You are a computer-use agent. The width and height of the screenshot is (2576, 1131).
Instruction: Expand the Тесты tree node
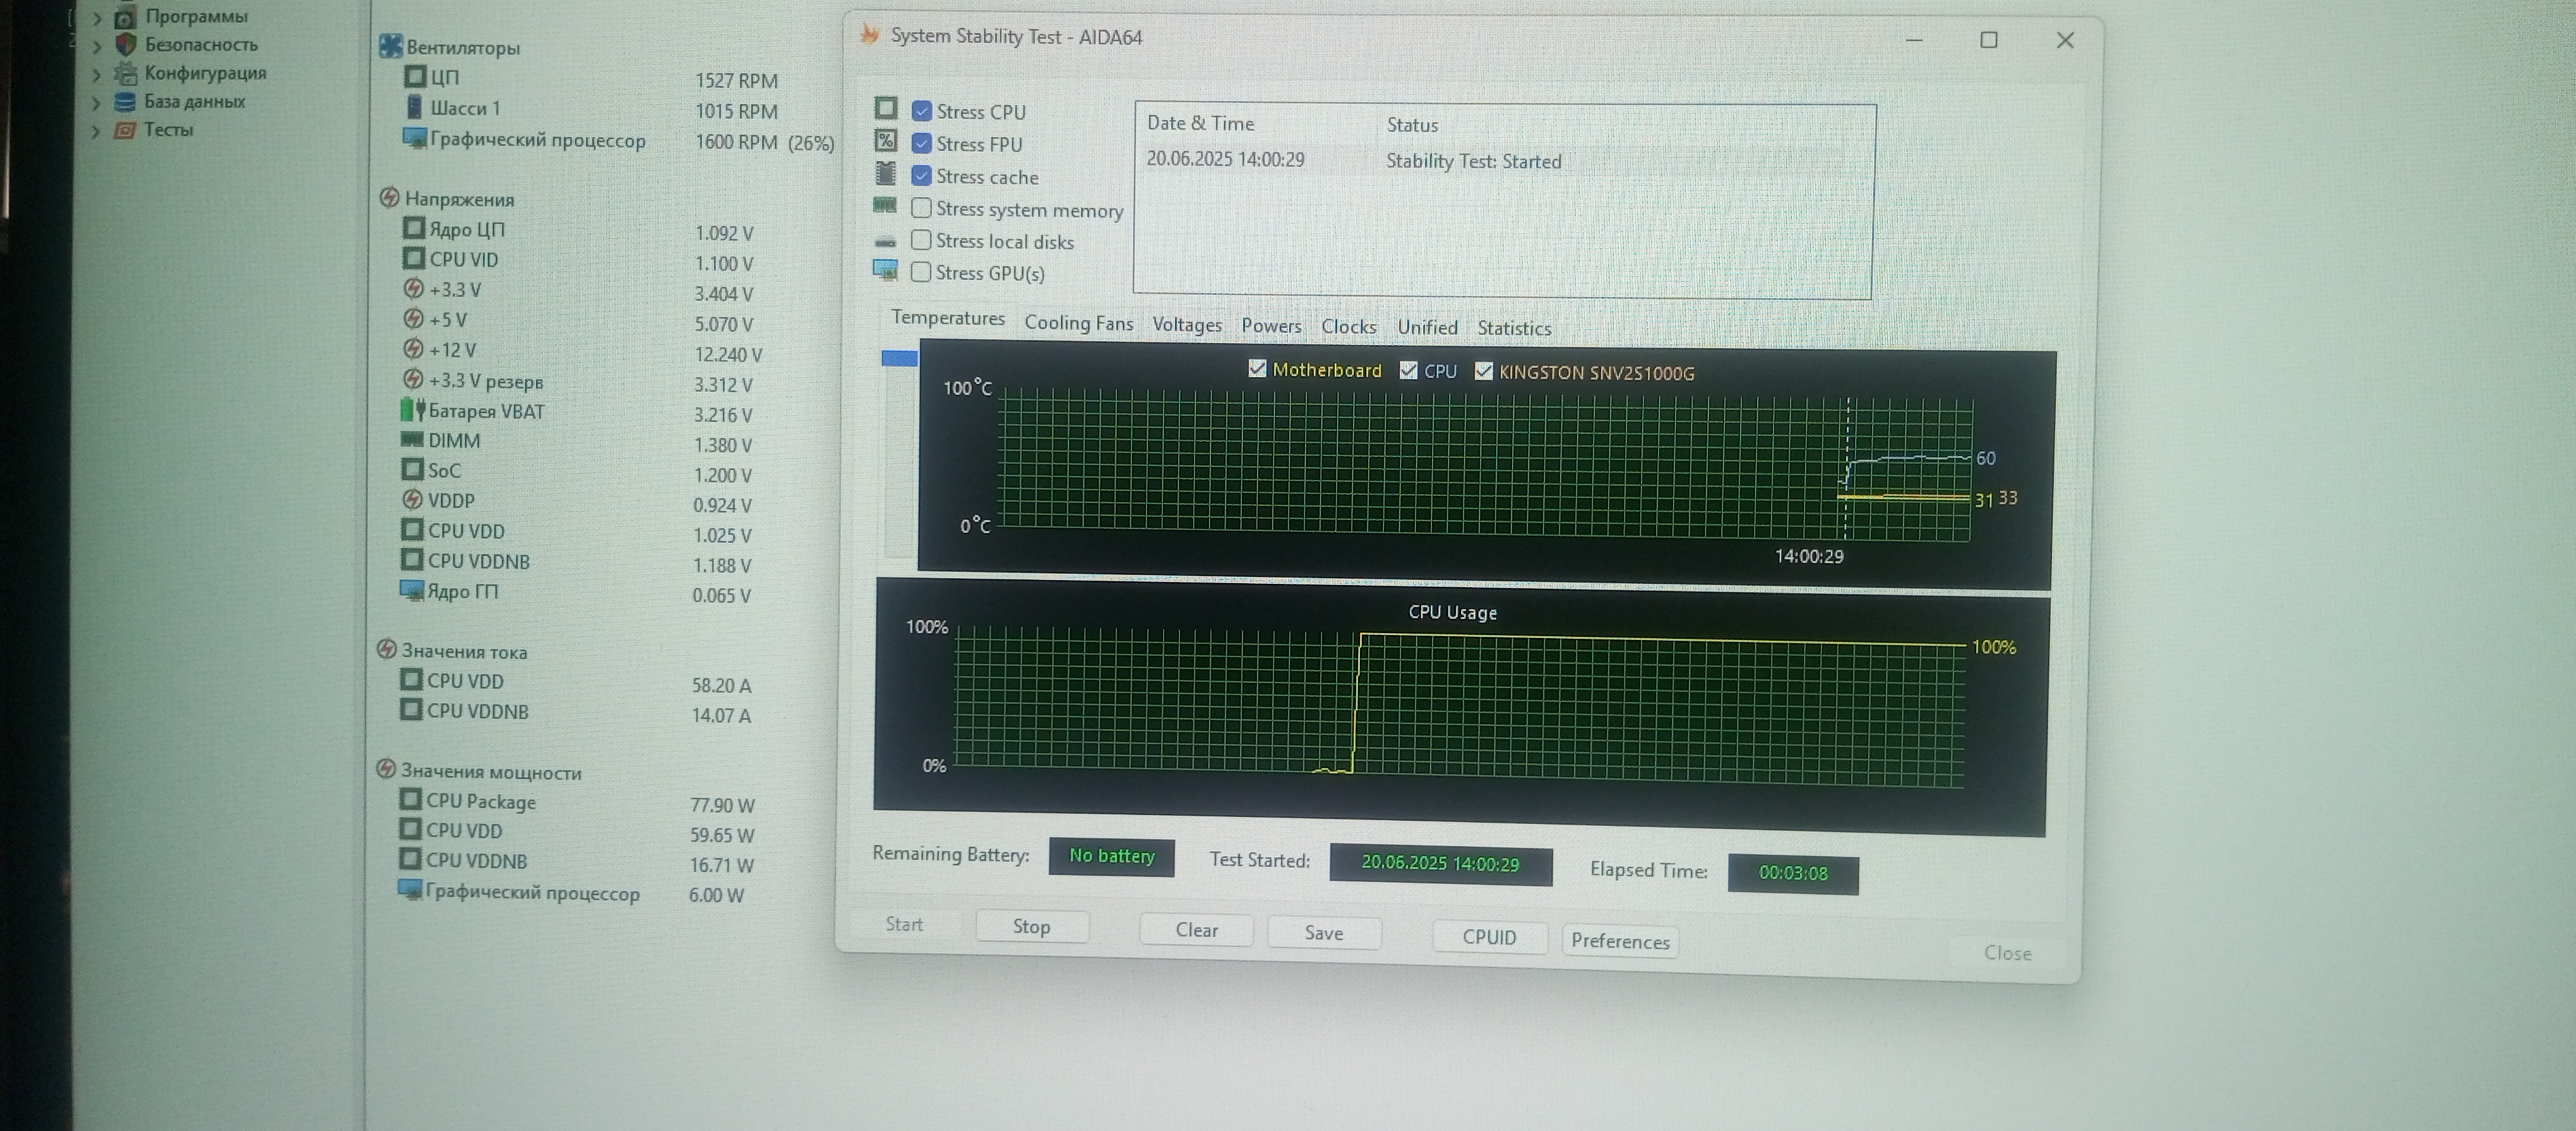tap(97, 130)
